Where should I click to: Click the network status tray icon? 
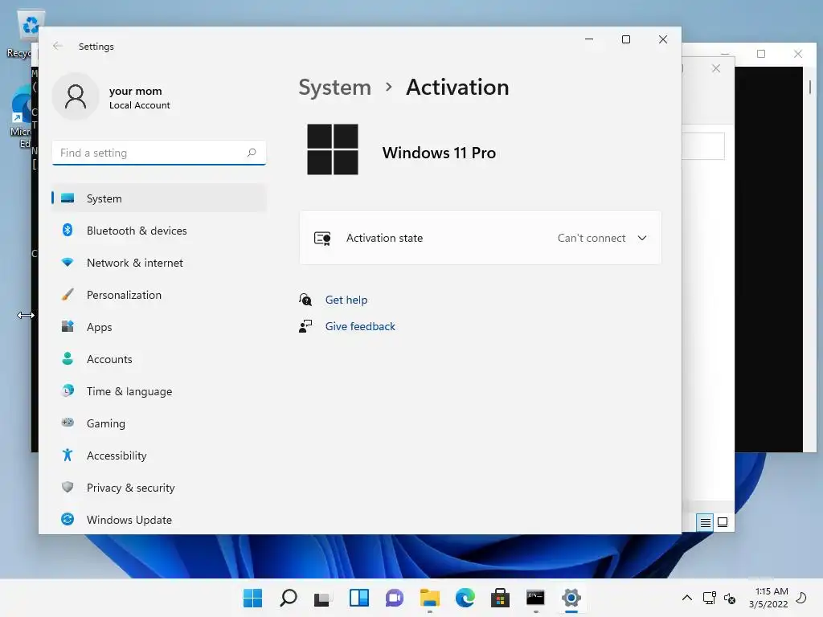click(x=710, y=598)
